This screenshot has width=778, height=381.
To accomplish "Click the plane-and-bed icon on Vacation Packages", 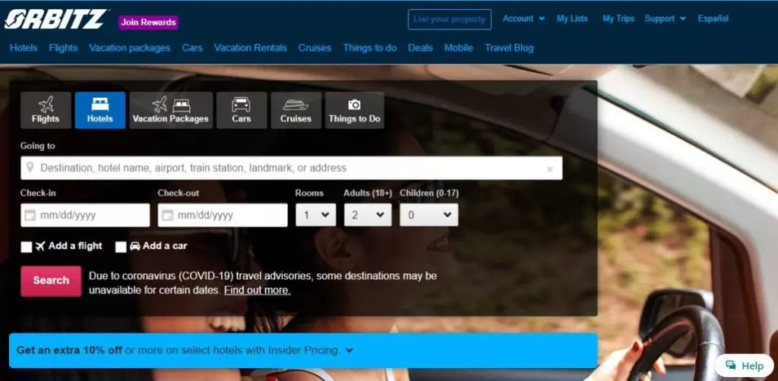I will [x=171, y=105].
